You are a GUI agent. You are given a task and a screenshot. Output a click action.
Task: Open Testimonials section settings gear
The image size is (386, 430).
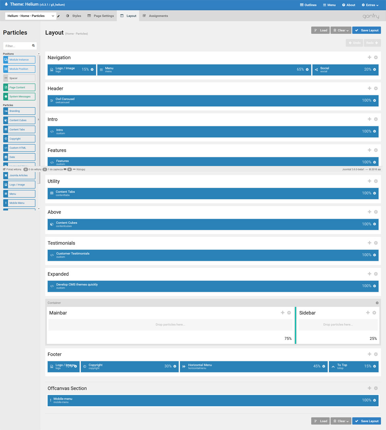coord(376,243)
